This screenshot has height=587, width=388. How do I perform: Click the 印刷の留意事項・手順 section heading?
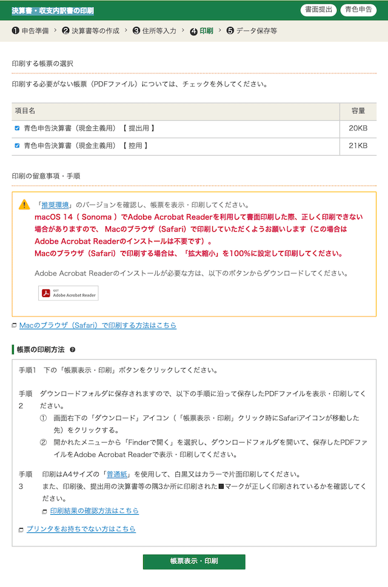click(x=46, y=176)
